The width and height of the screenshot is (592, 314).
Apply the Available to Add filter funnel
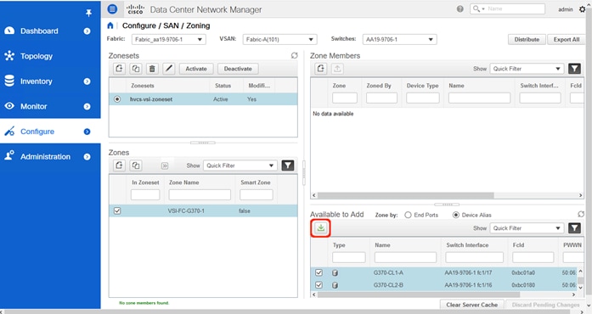pyautogui.click(x=574, y=228)
